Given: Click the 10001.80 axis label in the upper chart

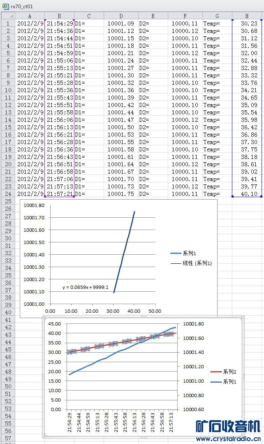Looking at the screenshot, I should pyautogui.click(x=34, y=205).
